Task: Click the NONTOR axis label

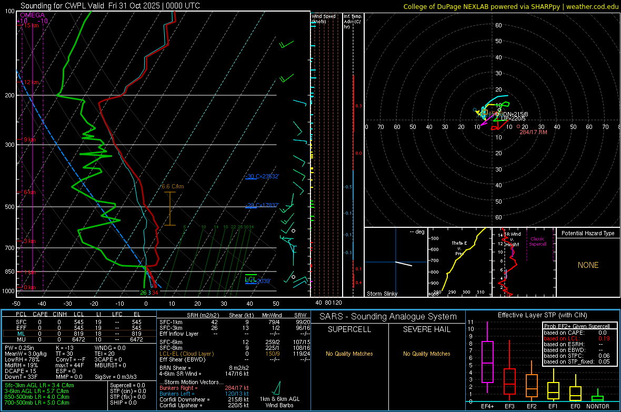Action: [x=598, y=406]
